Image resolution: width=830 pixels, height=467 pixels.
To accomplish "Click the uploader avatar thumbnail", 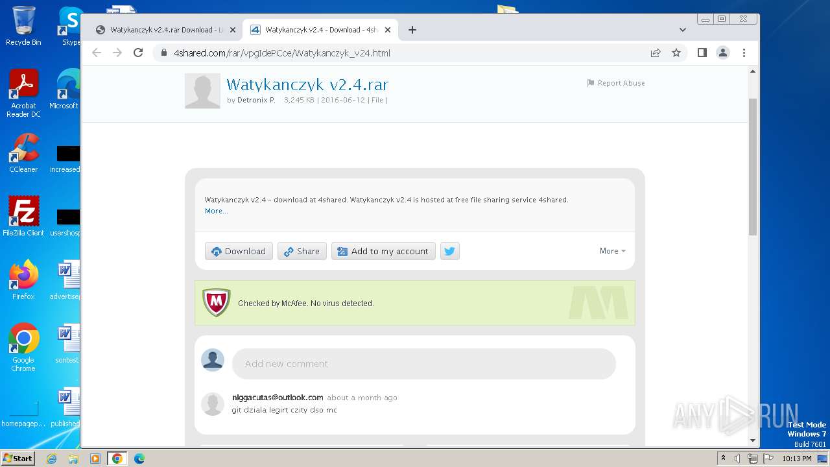I will click(x=202, y=91).
